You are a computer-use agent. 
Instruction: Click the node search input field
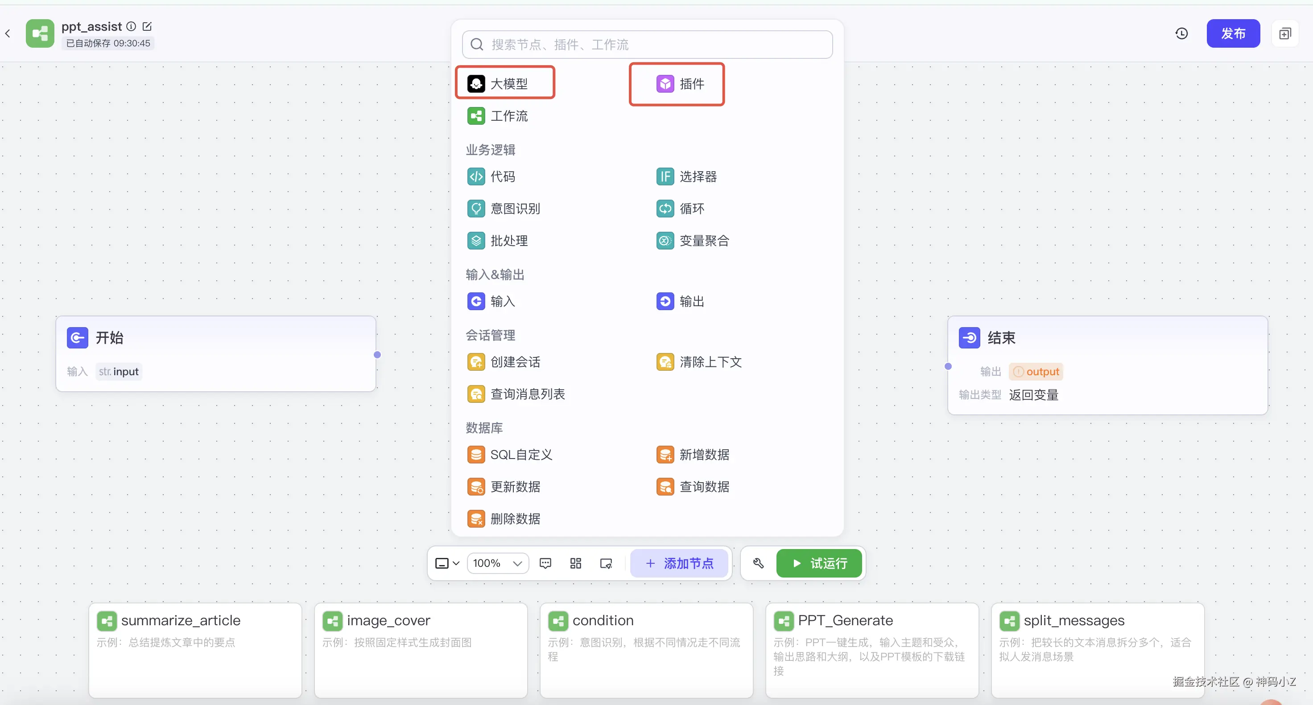tap(647, 45)
